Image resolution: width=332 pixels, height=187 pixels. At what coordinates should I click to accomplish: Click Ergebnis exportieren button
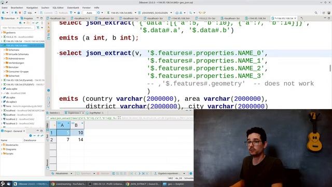click(168, 173)
